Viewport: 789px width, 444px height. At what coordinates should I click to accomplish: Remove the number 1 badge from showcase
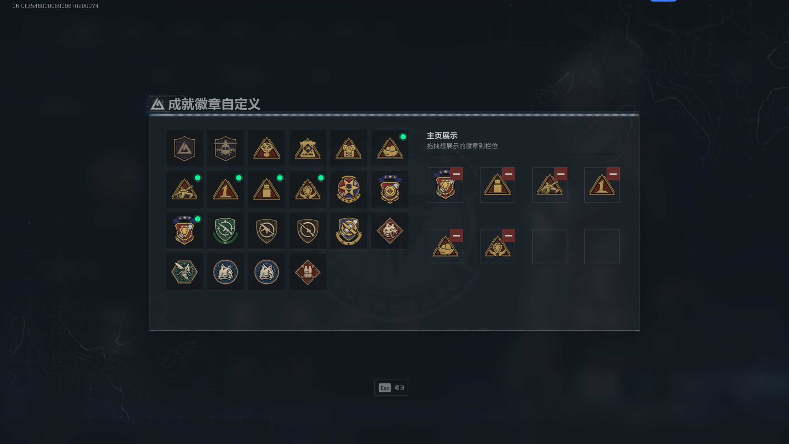tap(613, 174)
